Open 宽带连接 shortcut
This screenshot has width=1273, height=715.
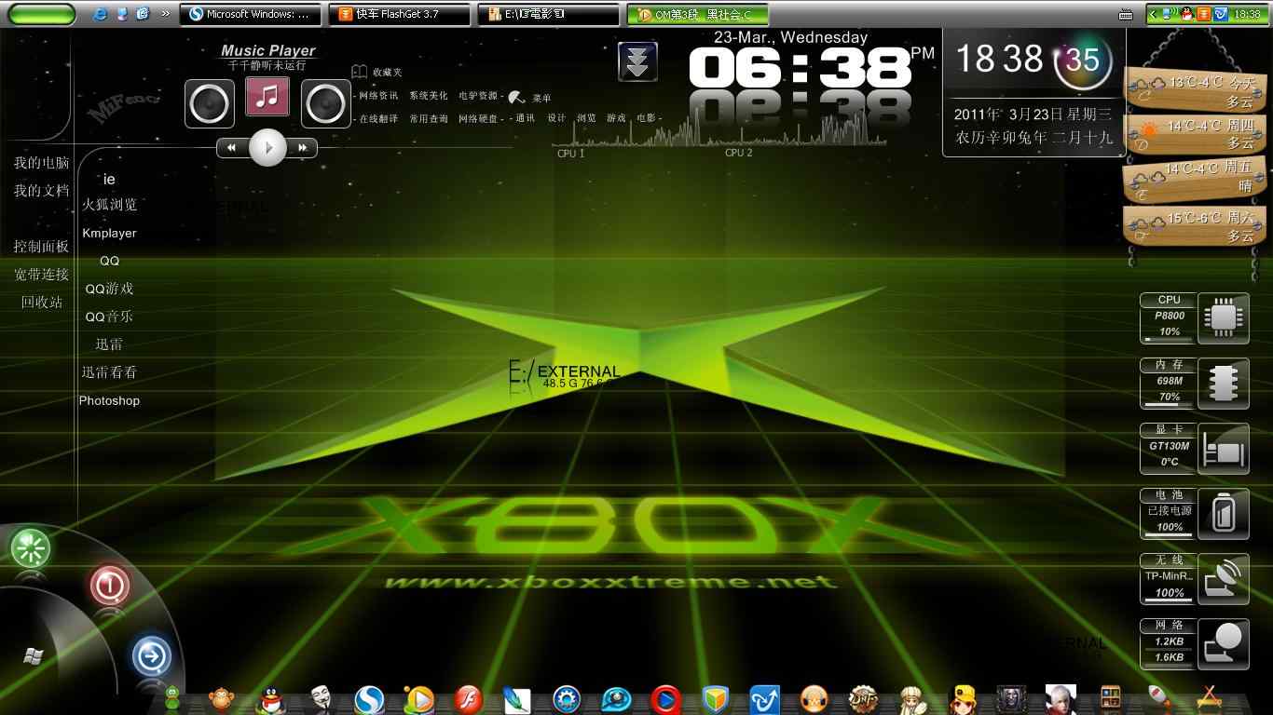pyautogui.click(x=41, y=275)
